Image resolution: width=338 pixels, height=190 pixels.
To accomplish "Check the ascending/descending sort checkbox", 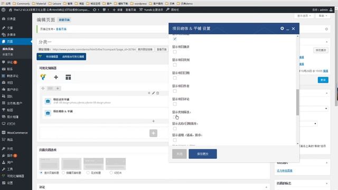I will [175, 140].
